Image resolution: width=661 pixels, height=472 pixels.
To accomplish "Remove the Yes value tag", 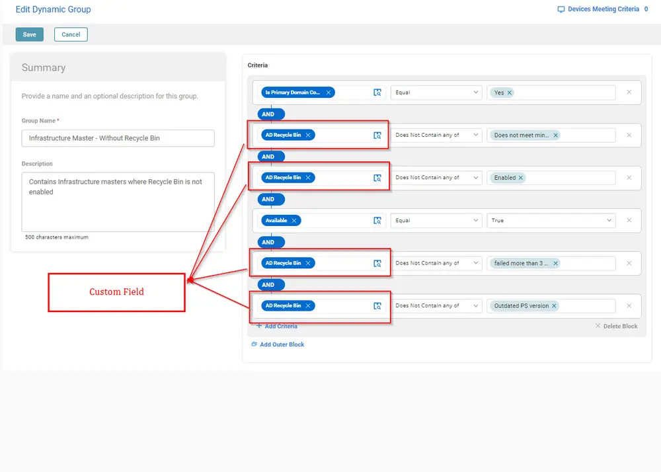I will tap(509, 93).
